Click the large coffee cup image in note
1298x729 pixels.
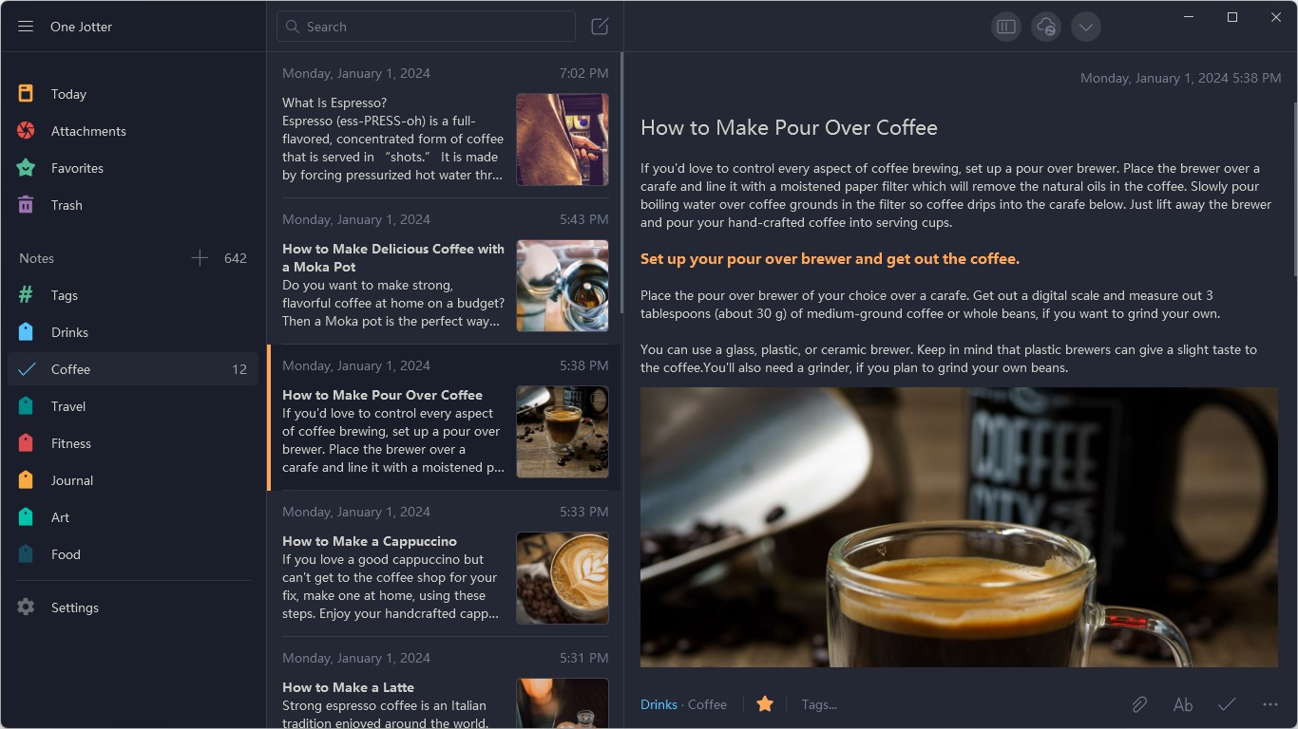coord(959,527)
